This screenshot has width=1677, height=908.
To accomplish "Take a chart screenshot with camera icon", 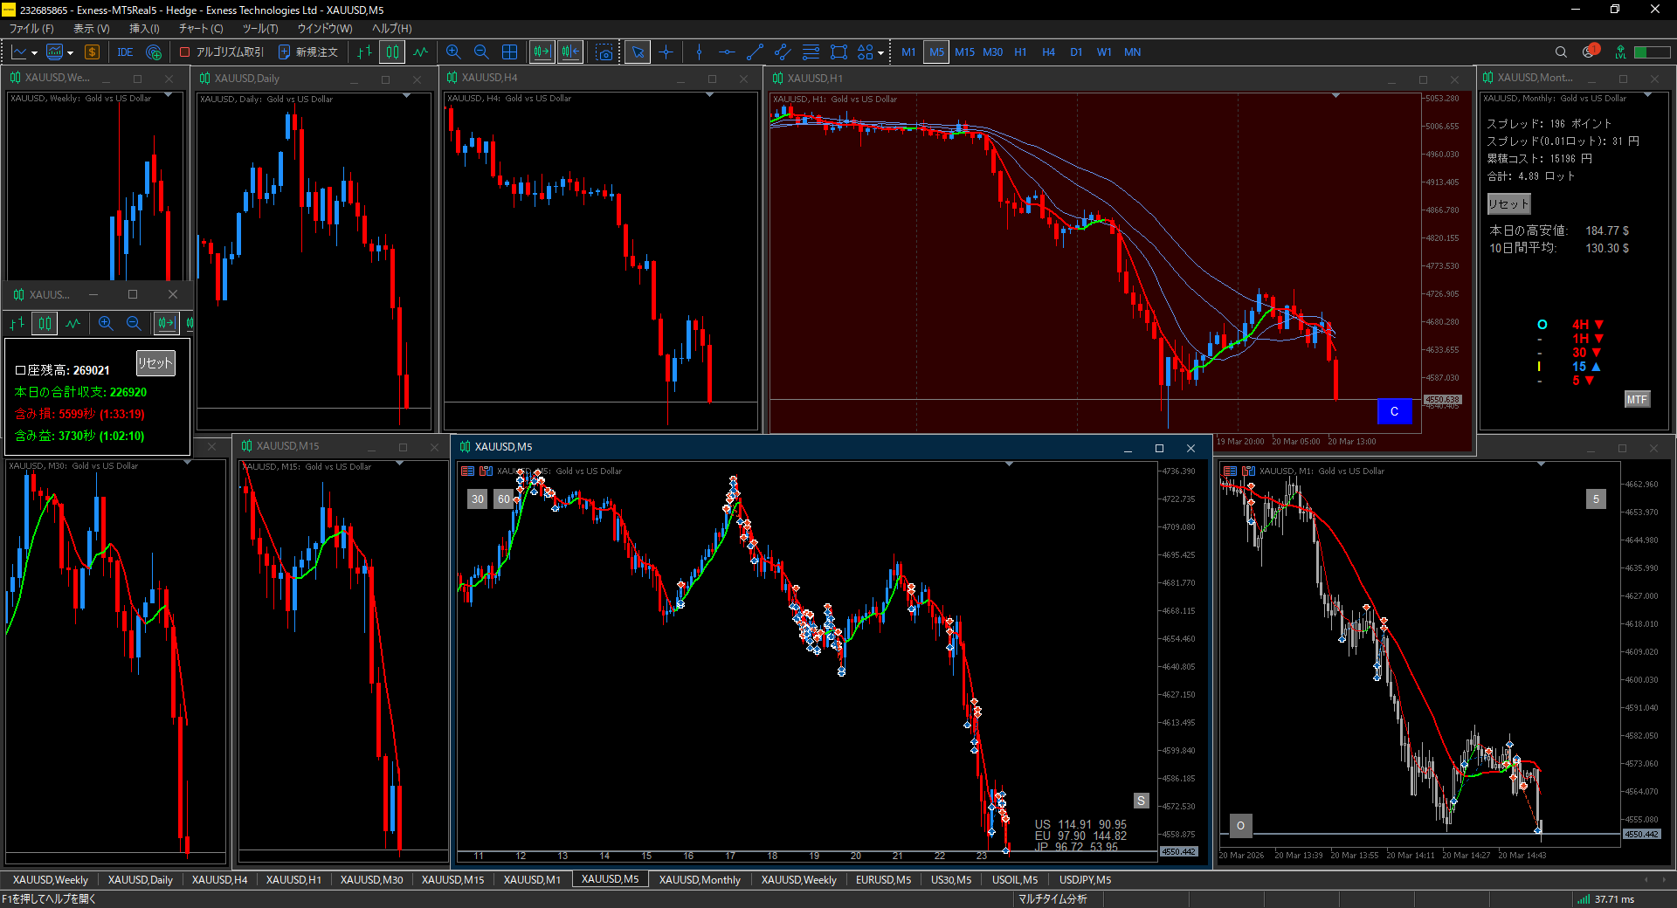I will tap(604, 52).
